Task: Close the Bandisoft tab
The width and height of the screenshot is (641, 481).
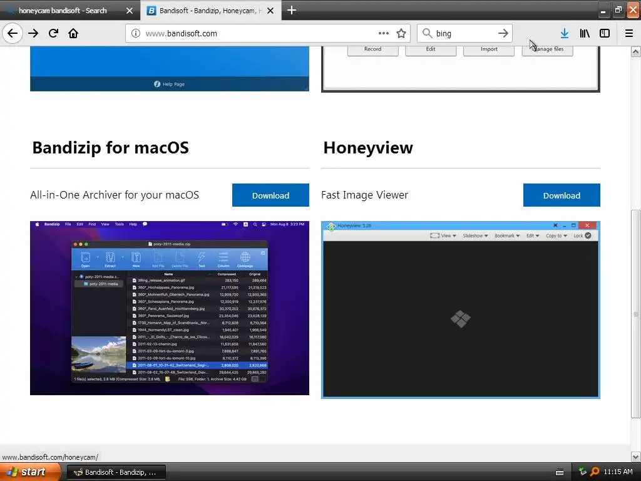Action: coord(270,11)
